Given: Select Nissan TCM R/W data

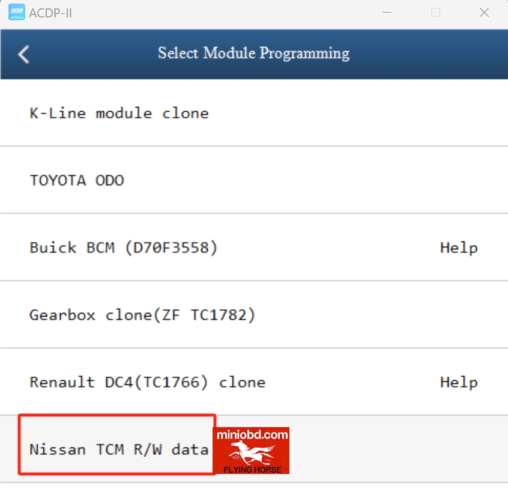Looking at the screenshot, I should [119, 449].
